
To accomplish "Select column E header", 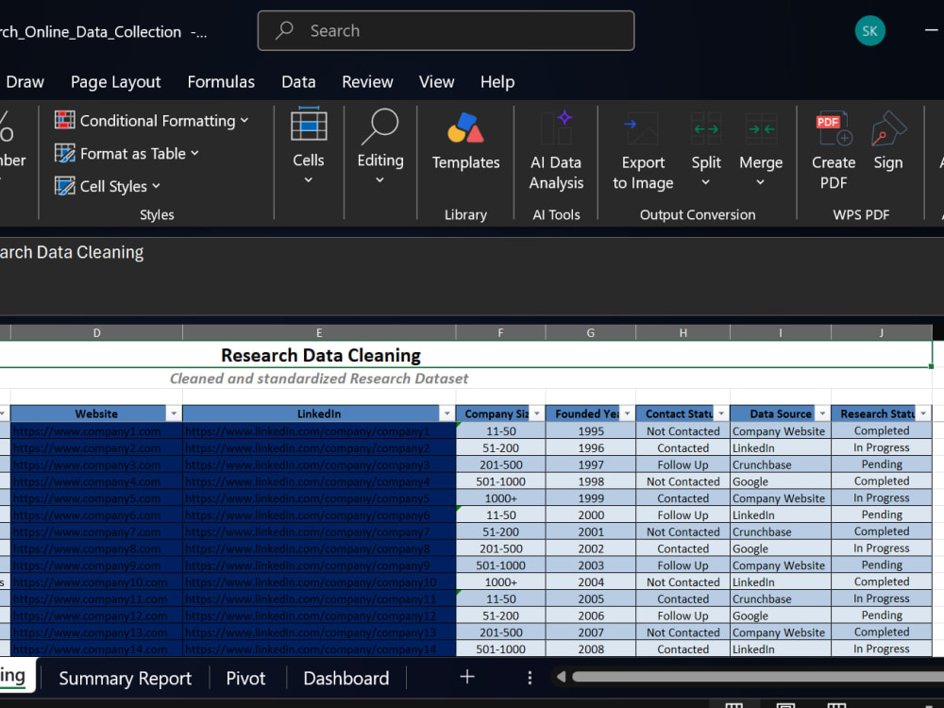I will tap(319, 332).
